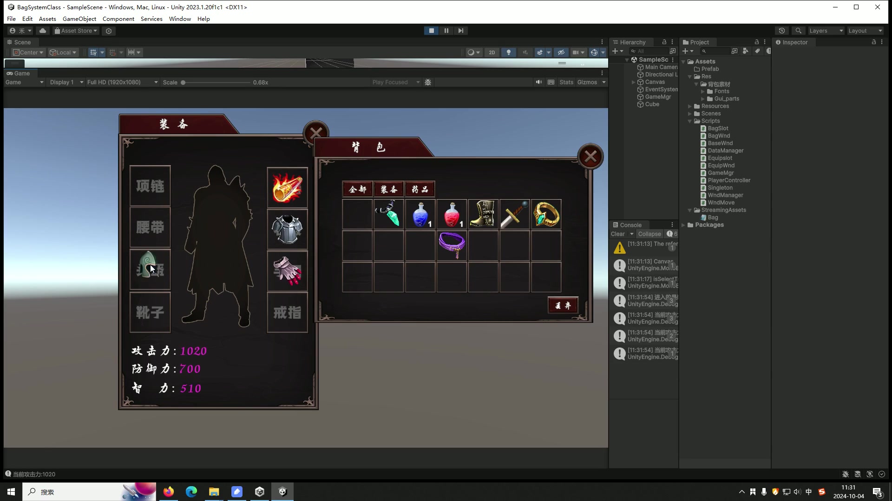Expand the Canvas object in the Hierarchy
This screenshot has height=501, width=892.
pos(633,82)
